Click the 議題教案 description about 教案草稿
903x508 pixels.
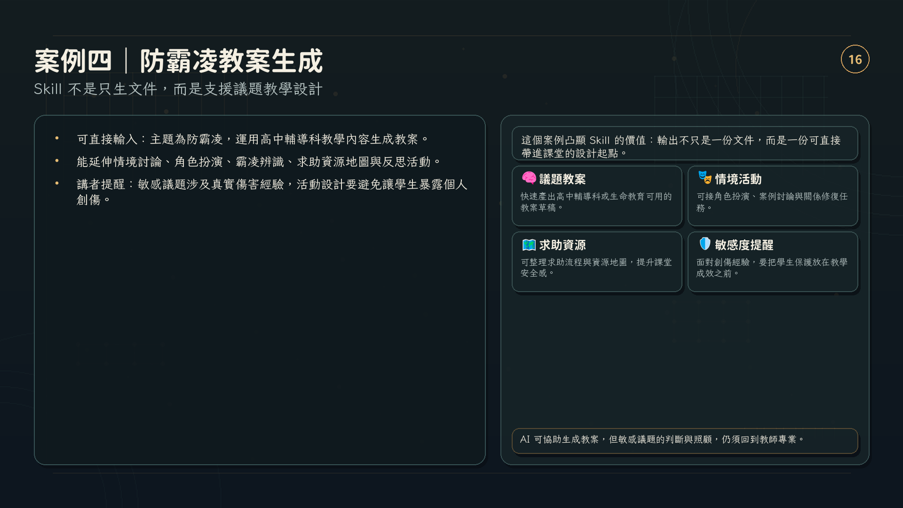[x=596, y=202]
